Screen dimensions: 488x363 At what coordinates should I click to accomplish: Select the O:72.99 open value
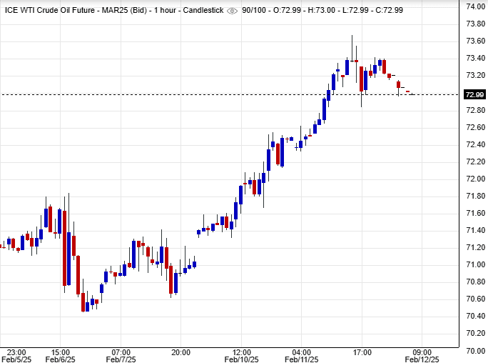287,9
